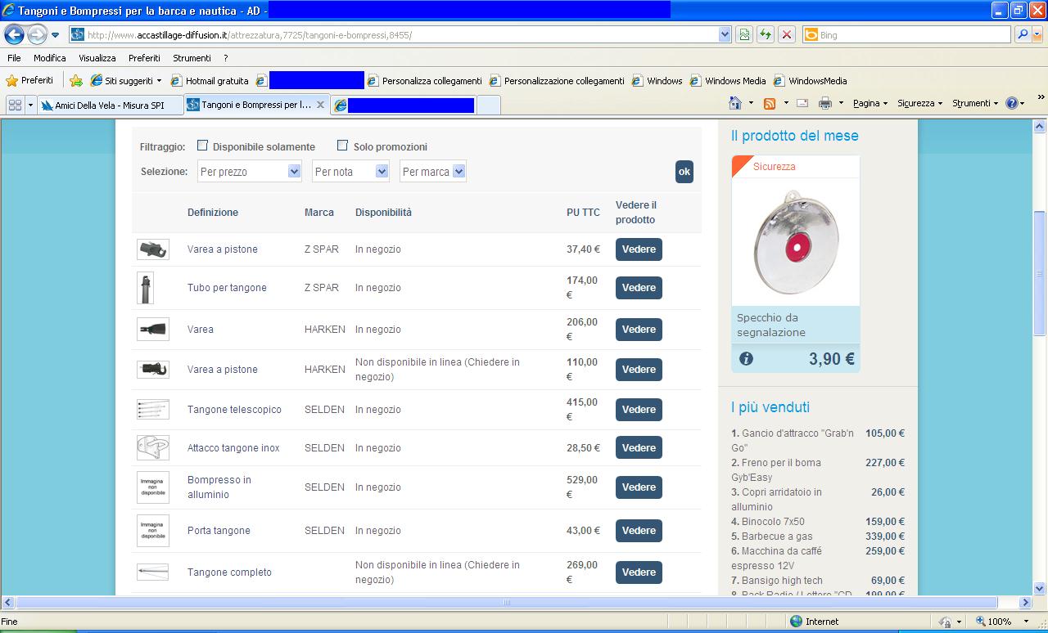
Task: Open the Preferiti menu in menu bar
Action: [x=144, y=58]
